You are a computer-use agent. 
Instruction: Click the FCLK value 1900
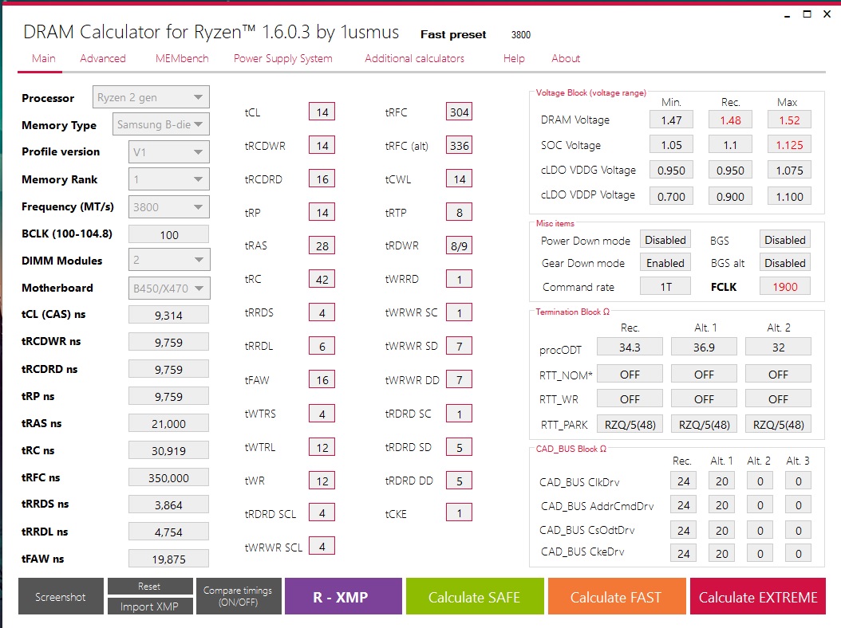(x=784, y=287)
